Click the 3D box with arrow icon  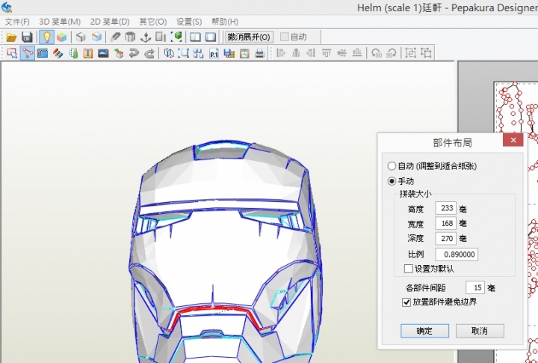click(119, 53)
